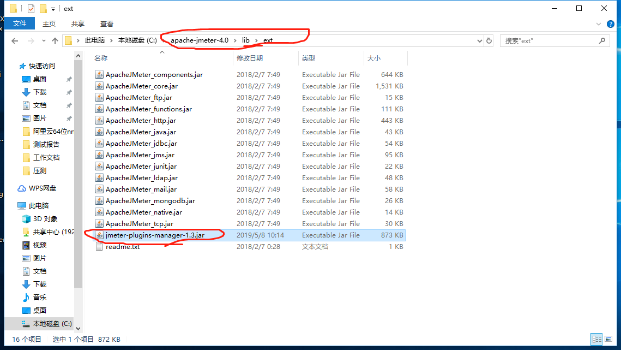Click the properties checkmark quick access icon

[31, 8]
